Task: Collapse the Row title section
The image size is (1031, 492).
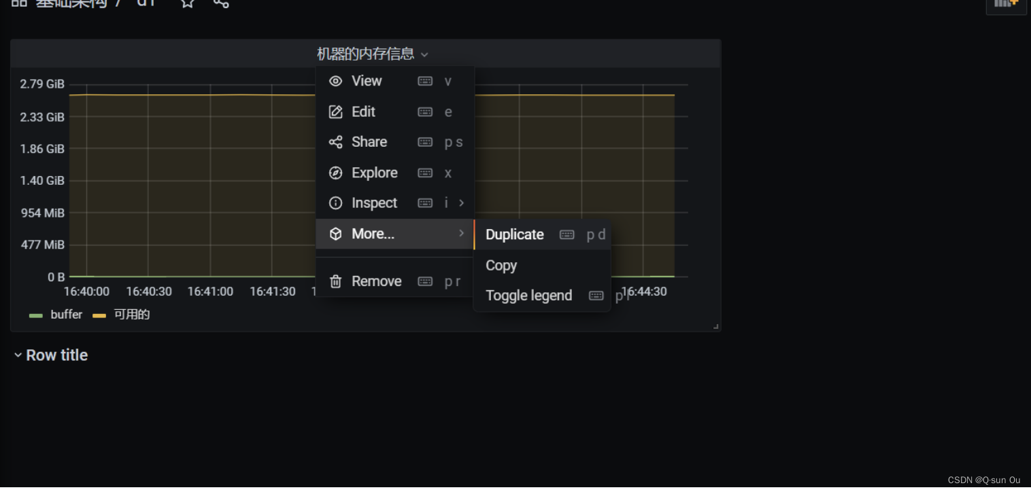Action: click(18, 354)
